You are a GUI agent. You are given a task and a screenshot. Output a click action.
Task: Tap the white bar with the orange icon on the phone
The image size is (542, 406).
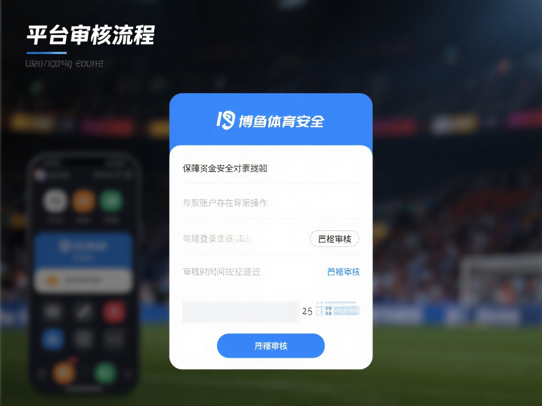click(83, 280)
